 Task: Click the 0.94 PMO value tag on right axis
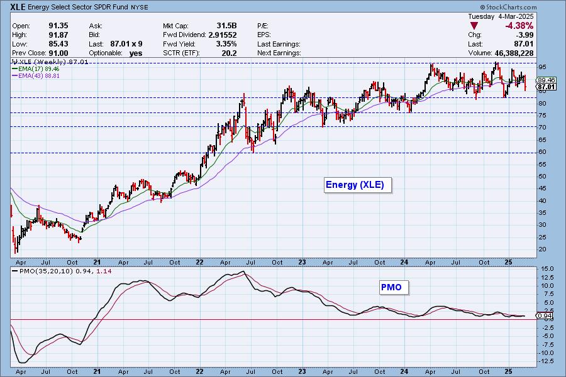(x=545, y=316)
